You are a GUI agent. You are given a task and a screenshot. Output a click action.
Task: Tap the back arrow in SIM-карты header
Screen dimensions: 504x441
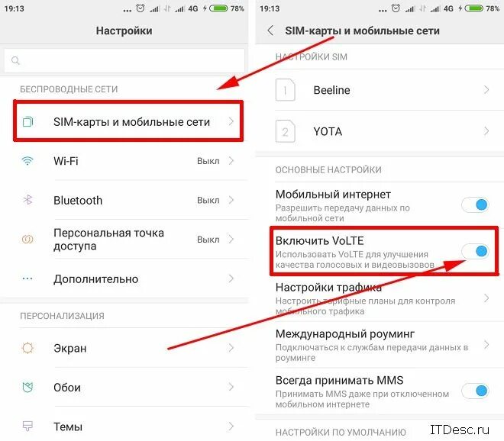pyautogui.click(x=270, y=31)
